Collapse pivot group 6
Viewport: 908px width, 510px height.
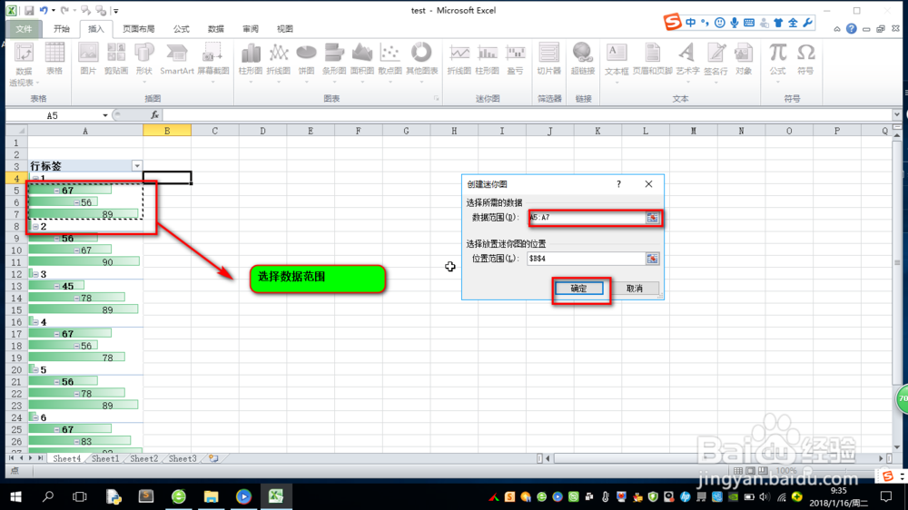pos(36,417)
